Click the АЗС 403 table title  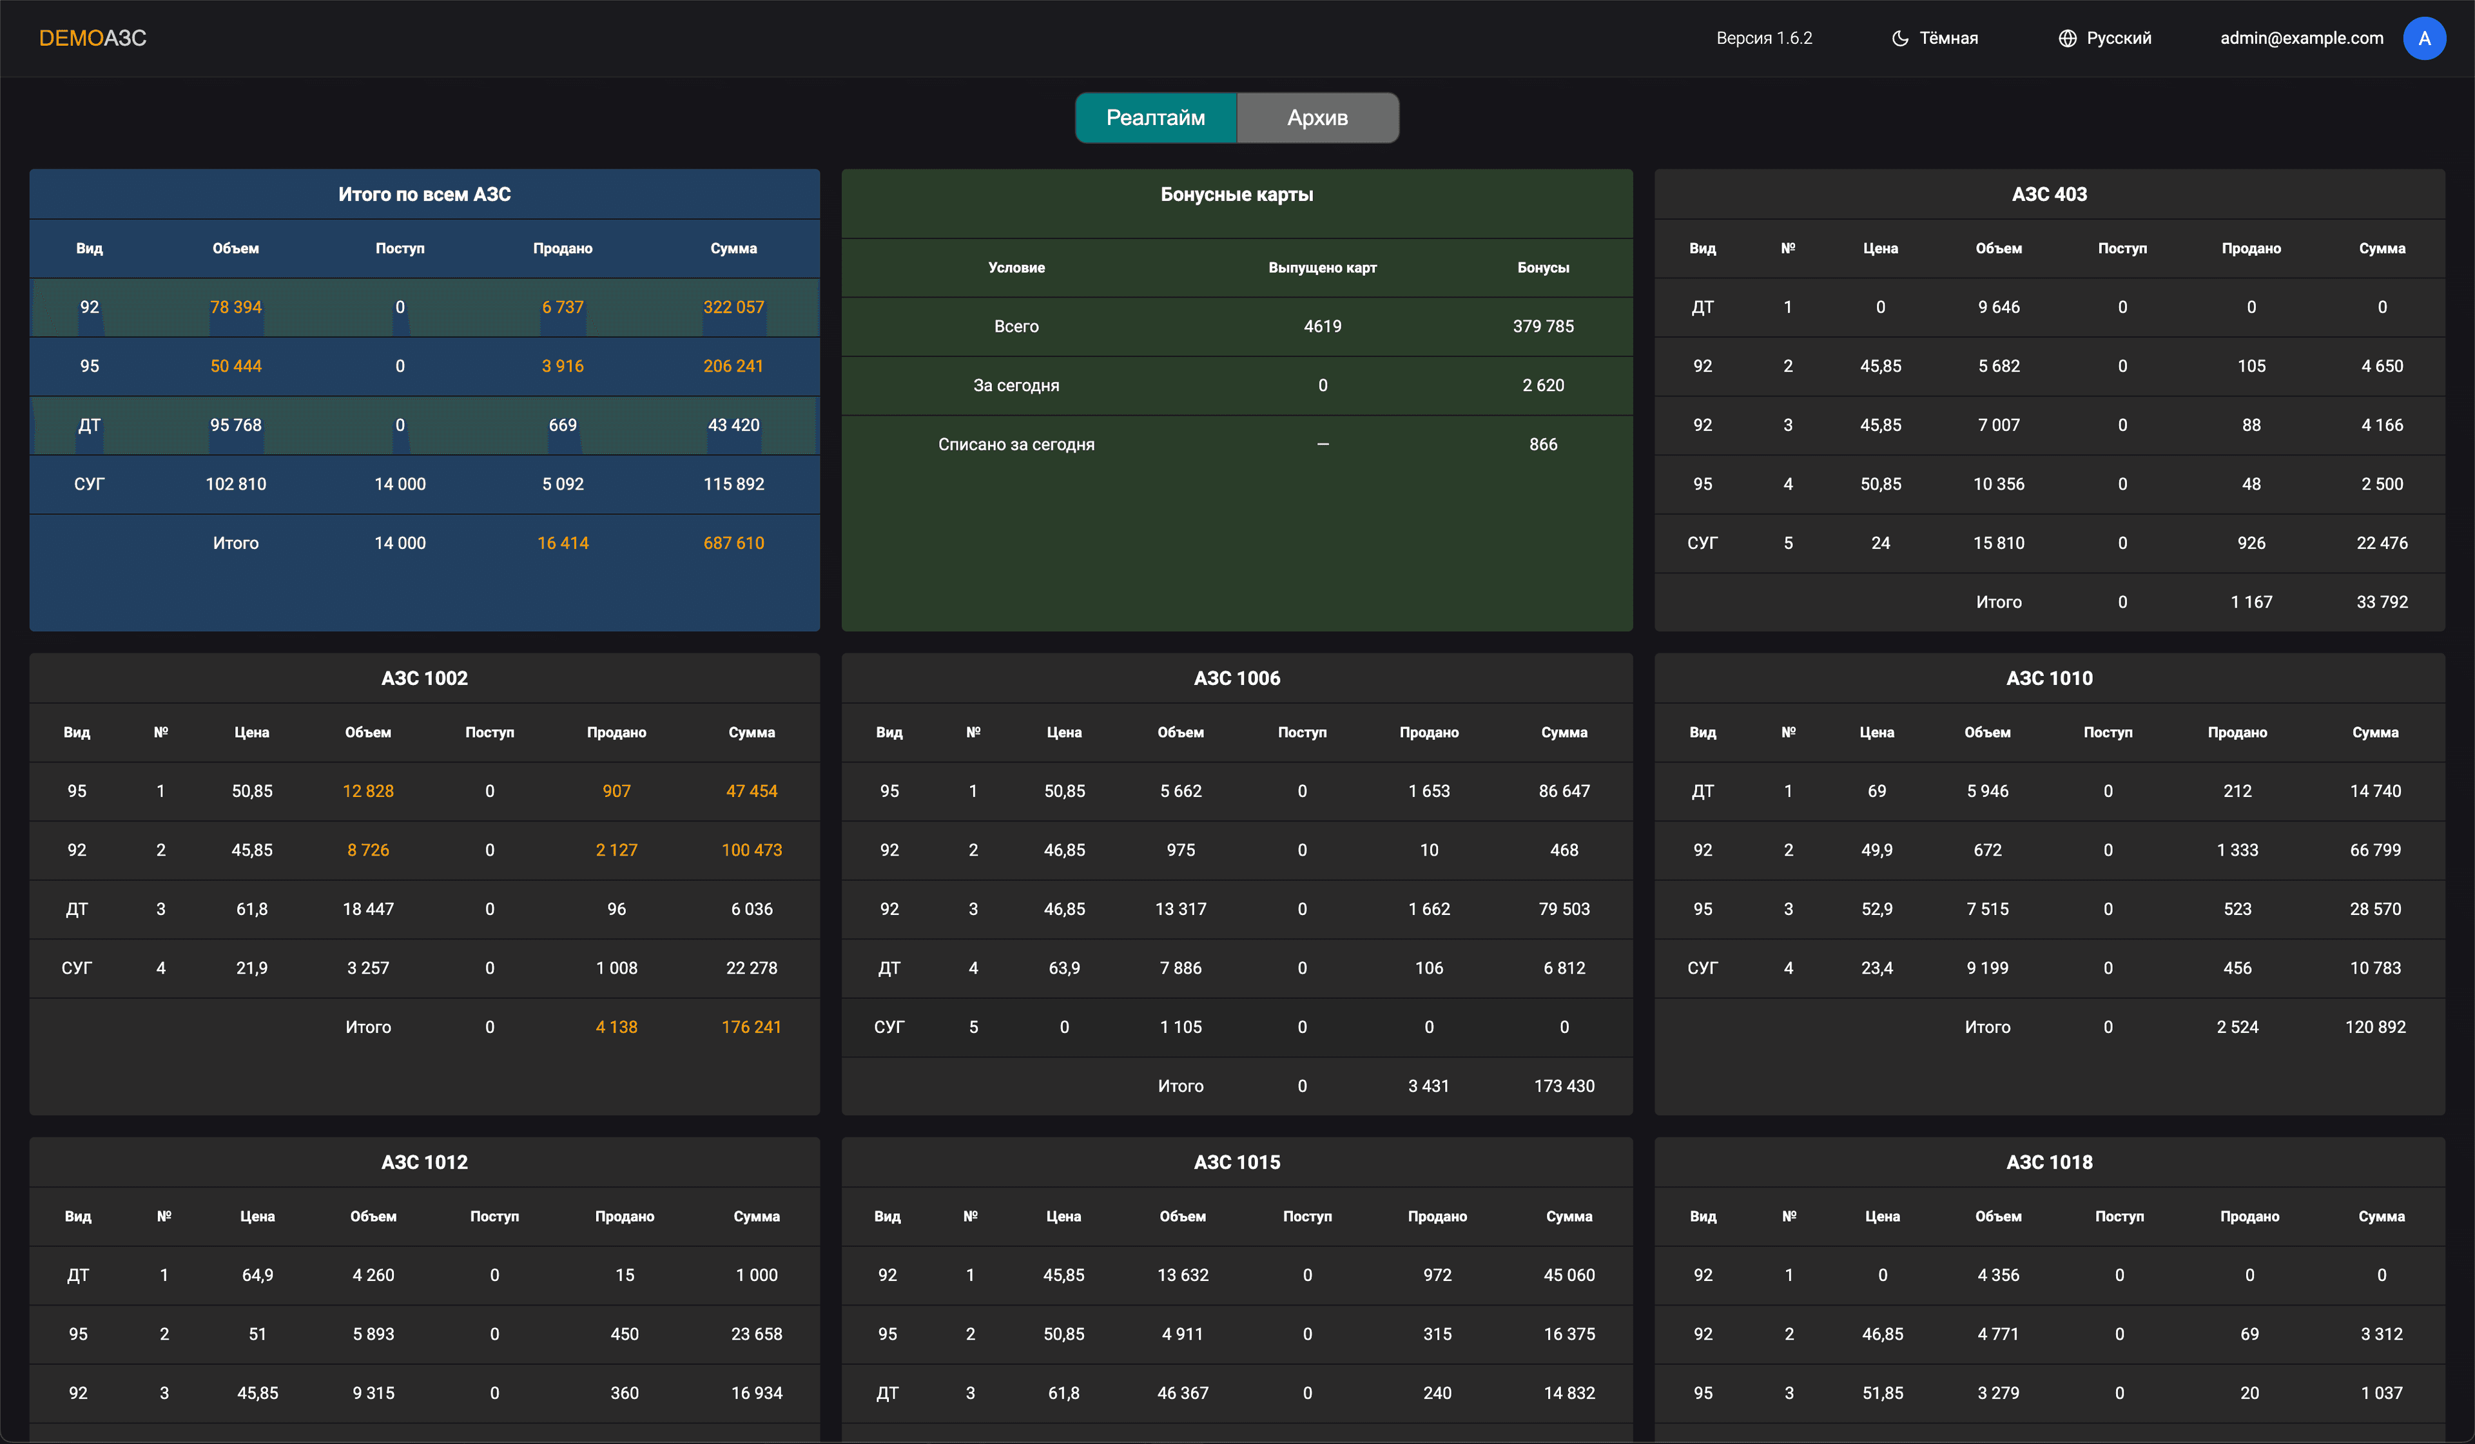pyautogui.click(x=2049, y=193)
